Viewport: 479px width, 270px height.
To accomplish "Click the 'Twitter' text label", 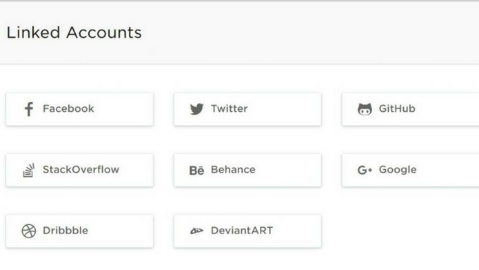I will point(229,108).
